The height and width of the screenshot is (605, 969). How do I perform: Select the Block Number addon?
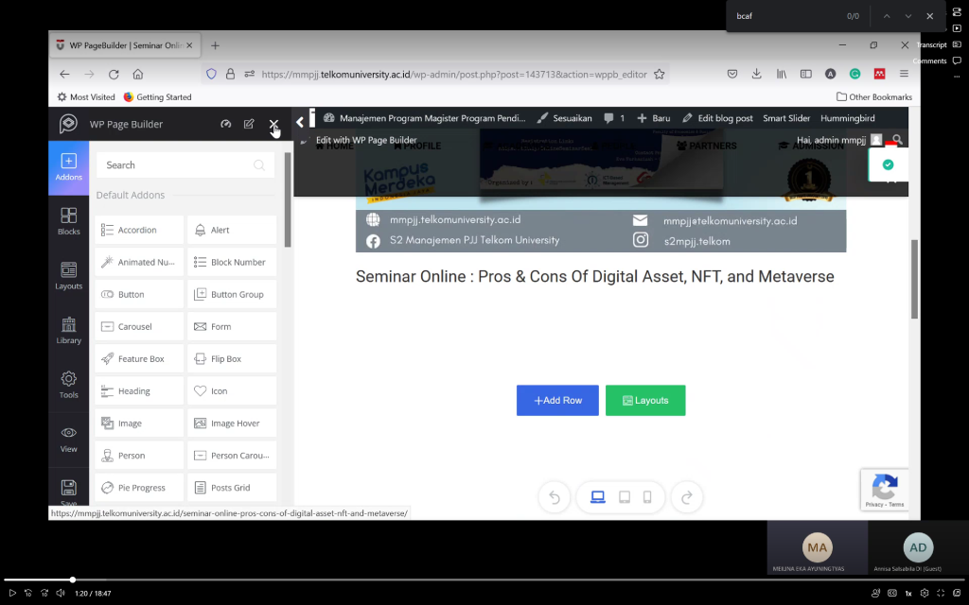pos(232,262)
